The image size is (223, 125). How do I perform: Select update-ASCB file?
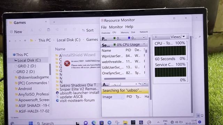[x=69, y=97]
